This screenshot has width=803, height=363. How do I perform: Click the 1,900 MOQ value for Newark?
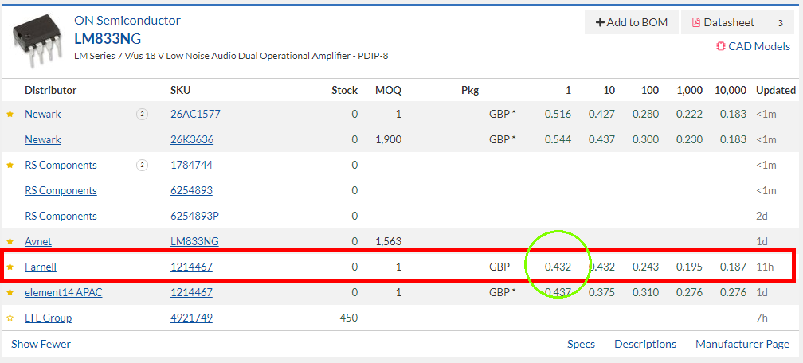pos(388,139)
